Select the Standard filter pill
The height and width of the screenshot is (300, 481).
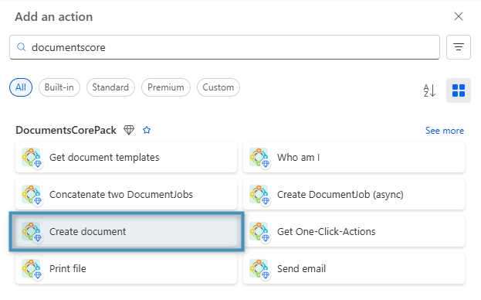click(110, 87)
